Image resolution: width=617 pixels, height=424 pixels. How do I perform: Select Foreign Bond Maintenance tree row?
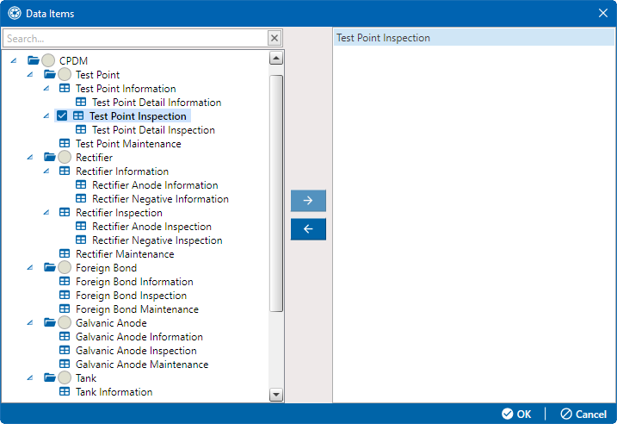coord(137,309)
